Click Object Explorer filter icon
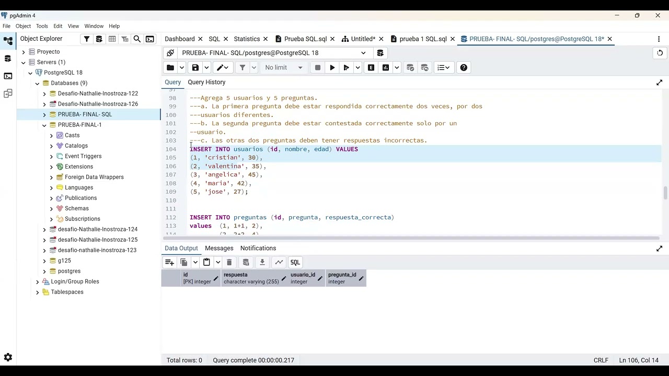The image size is (669, 376). [87, 39]
